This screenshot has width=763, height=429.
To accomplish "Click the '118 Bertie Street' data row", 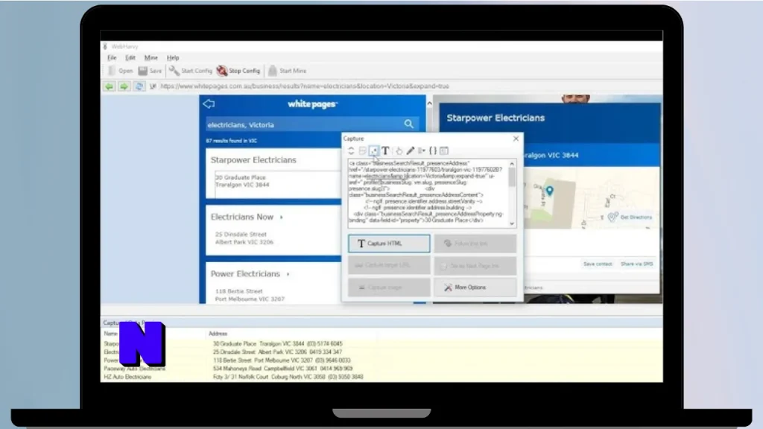I will point(381,360).
